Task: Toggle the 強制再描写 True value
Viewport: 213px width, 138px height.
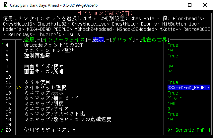Action: point(173,56)
